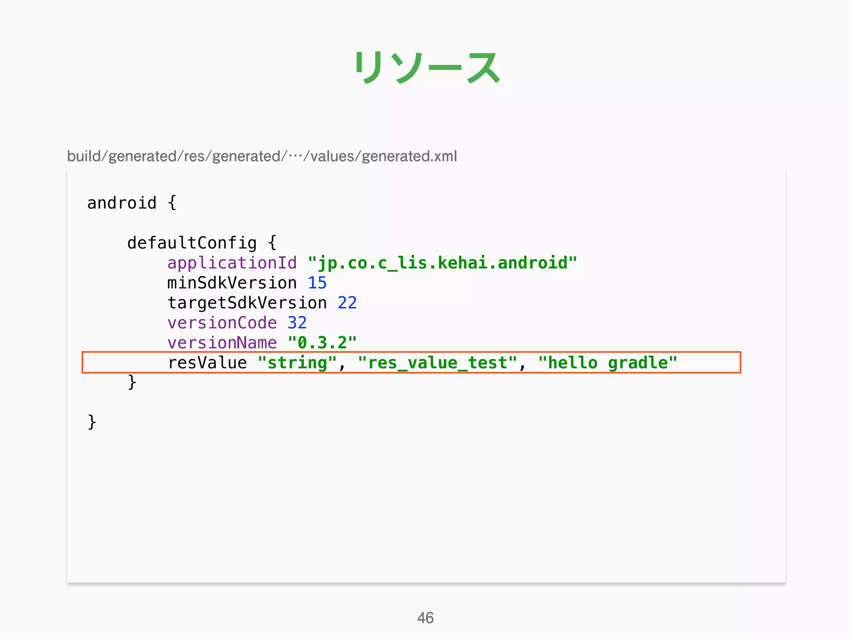Click the targetSdkVersion keyword

click(x=247, y=303)
